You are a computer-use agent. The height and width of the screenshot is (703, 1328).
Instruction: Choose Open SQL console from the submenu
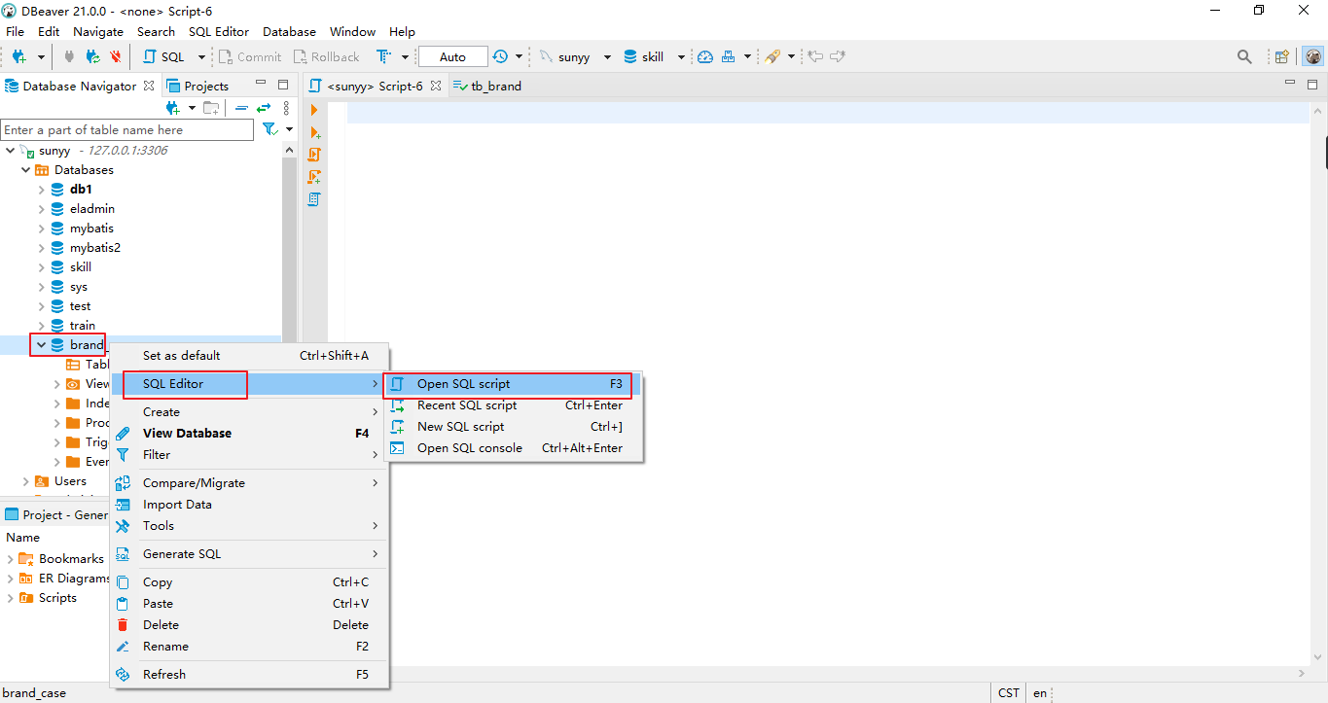click(469, 448)
